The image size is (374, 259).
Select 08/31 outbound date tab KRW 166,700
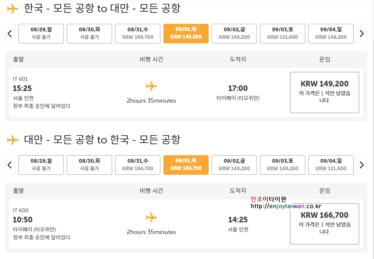tap(138, 34)
